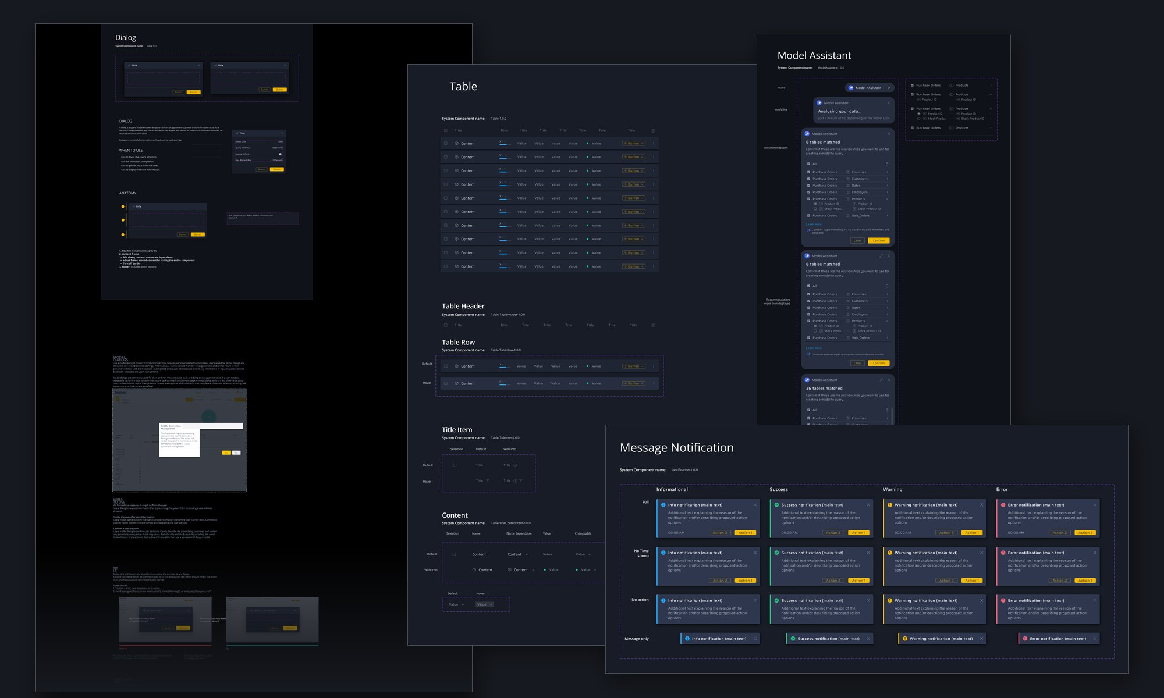Click join icon before Countries in Recommendations card
The width and height of the screenshot is (1164, 698).
pyautogui.click(x=848, y=172)
